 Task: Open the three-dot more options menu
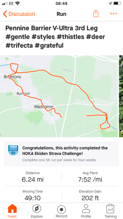tap(113, 14)
